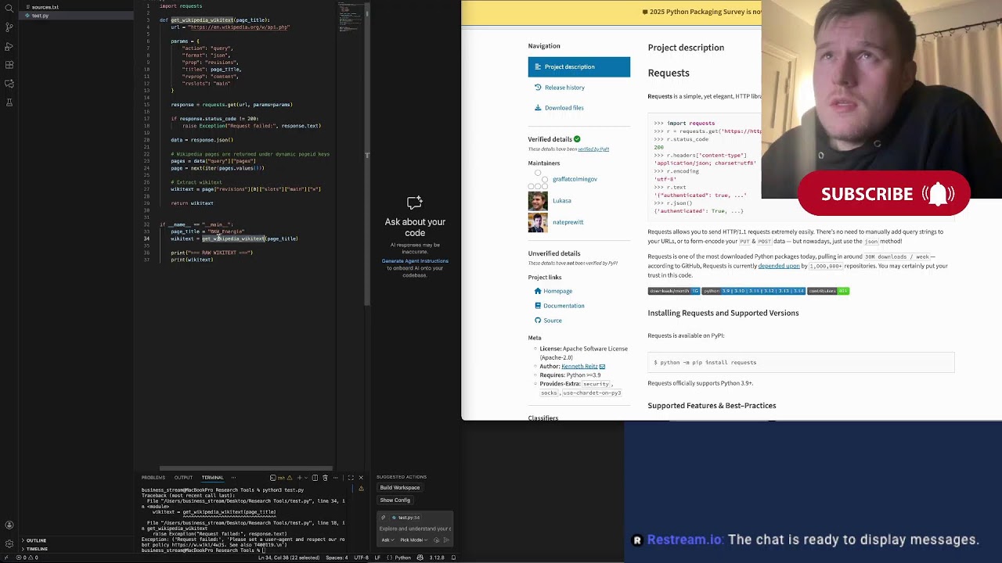Open the notifications bell in status bar
This screenshot has height=563, width=1002.
pos(453,558)
